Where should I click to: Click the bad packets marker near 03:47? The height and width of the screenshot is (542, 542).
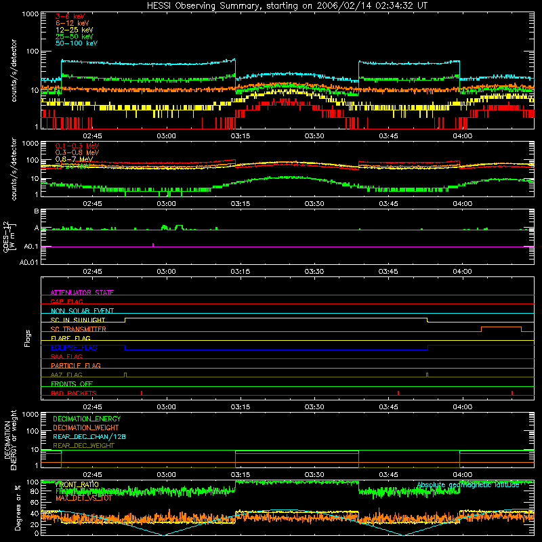click(x=398, y=393)
